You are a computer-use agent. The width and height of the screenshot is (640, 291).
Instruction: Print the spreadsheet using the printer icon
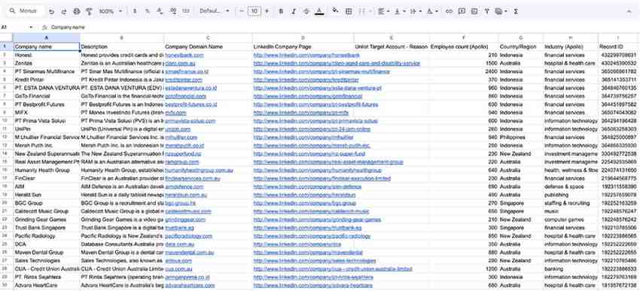coord(77,11)
